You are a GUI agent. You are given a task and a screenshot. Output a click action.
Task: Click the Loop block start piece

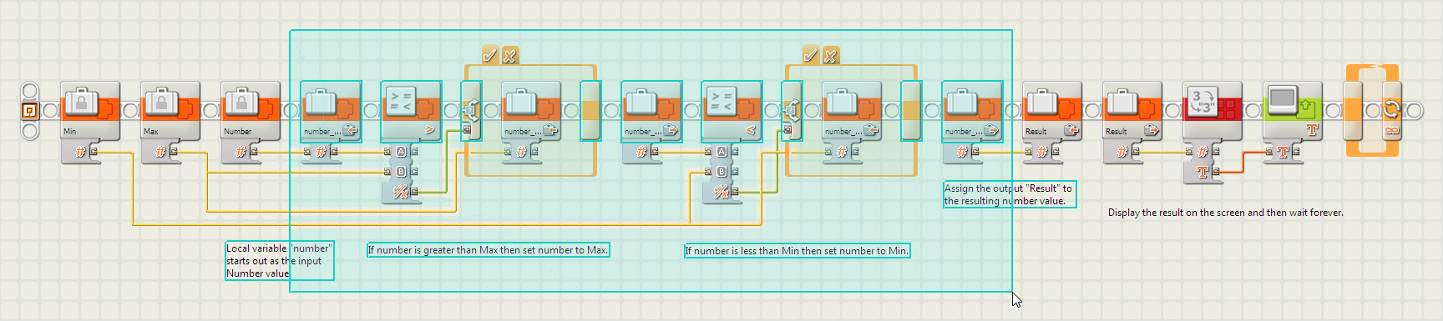pyautogui.click(x=1353, y=110)
